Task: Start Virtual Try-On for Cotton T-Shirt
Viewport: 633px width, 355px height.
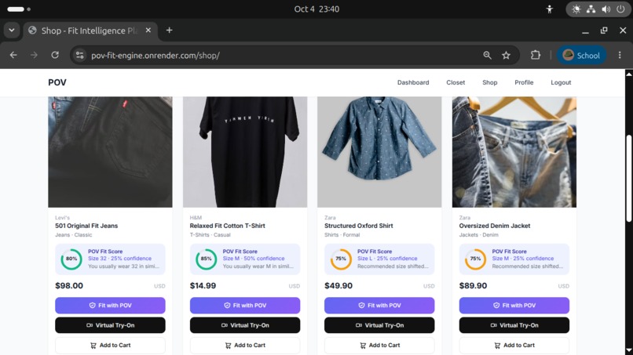Action: (245, 325)
